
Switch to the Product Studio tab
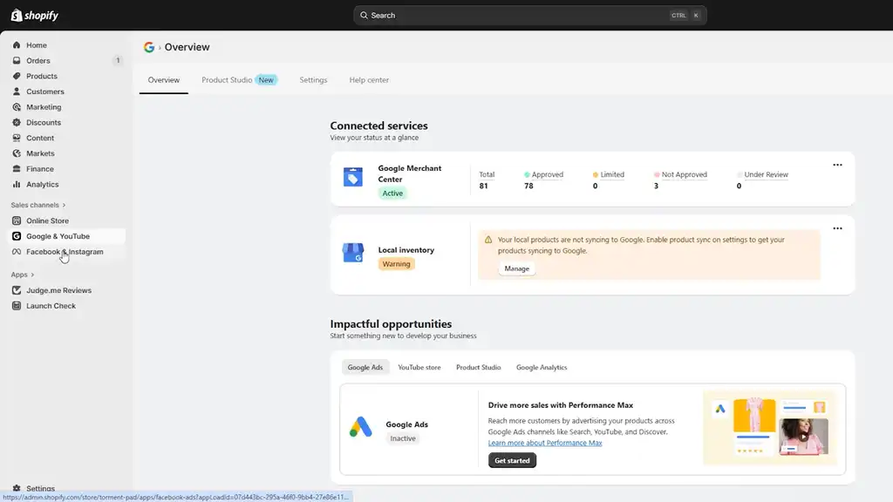point(227,80)
